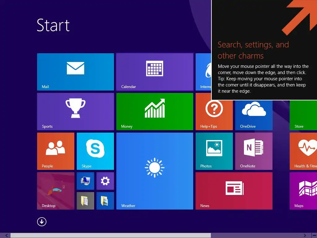Open the Pictures folder small tile
317x238 pixels.
(x=105, y=201)
